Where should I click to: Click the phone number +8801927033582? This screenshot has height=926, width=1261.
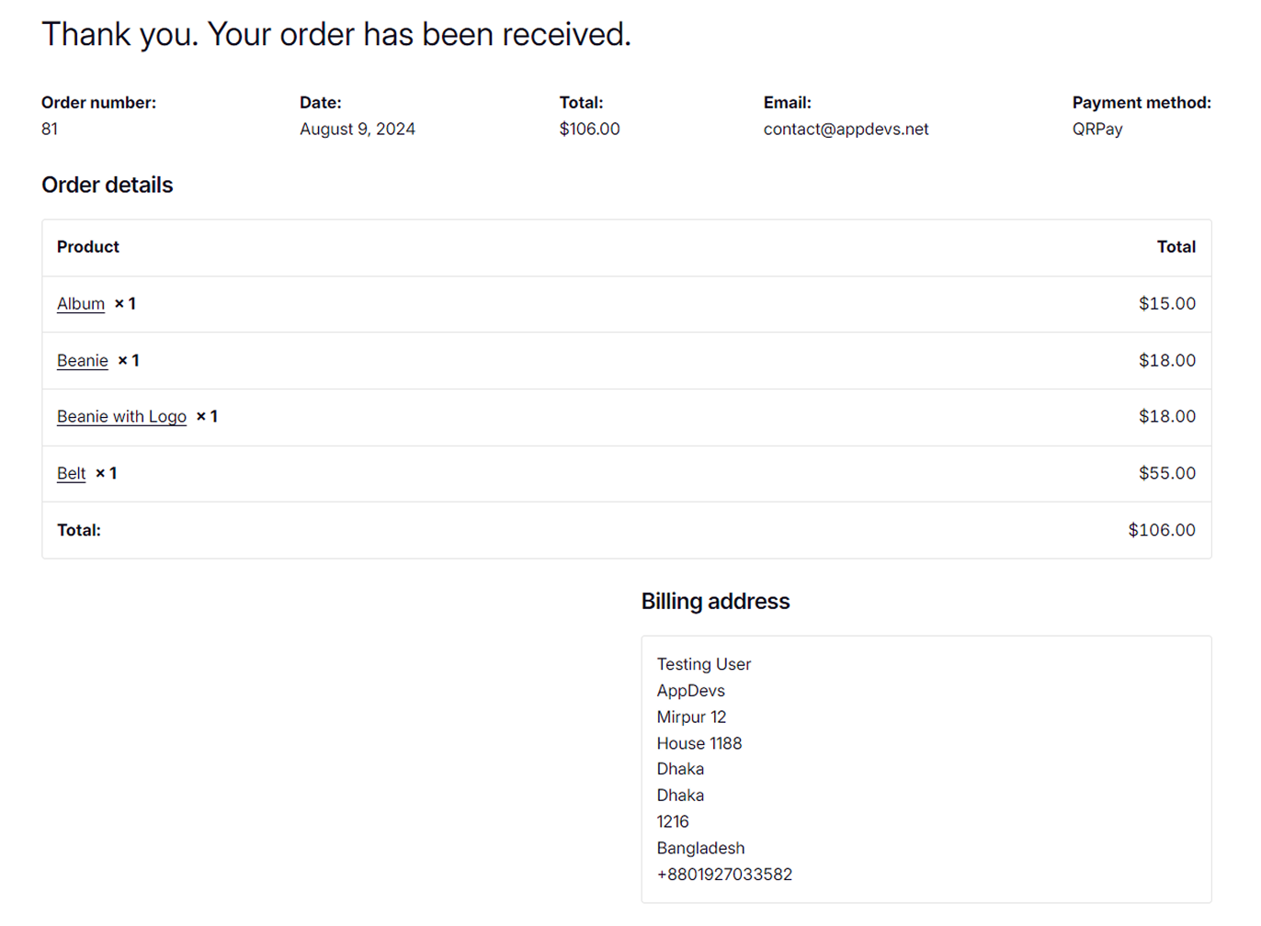[724, 875]
